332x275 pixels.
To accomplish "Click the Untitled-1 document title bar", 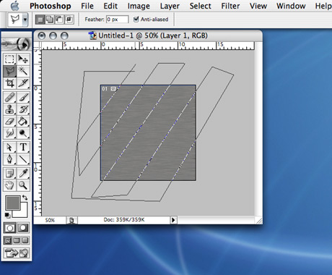I will pyautogui.click(x=148, y=35).
